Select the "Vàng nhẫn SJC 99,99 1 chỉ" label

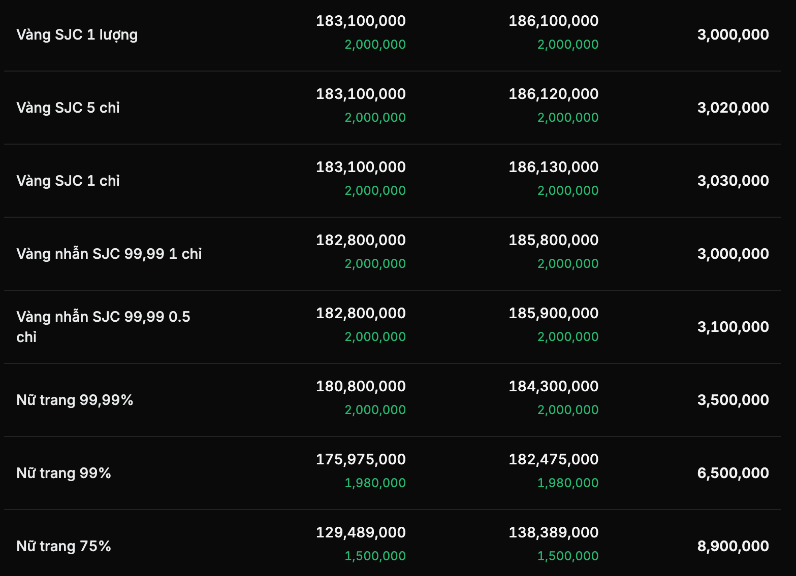109,254
